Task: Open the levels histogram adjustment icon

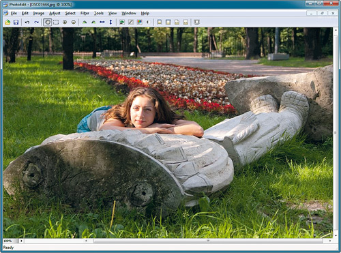Action: point(122,22)
